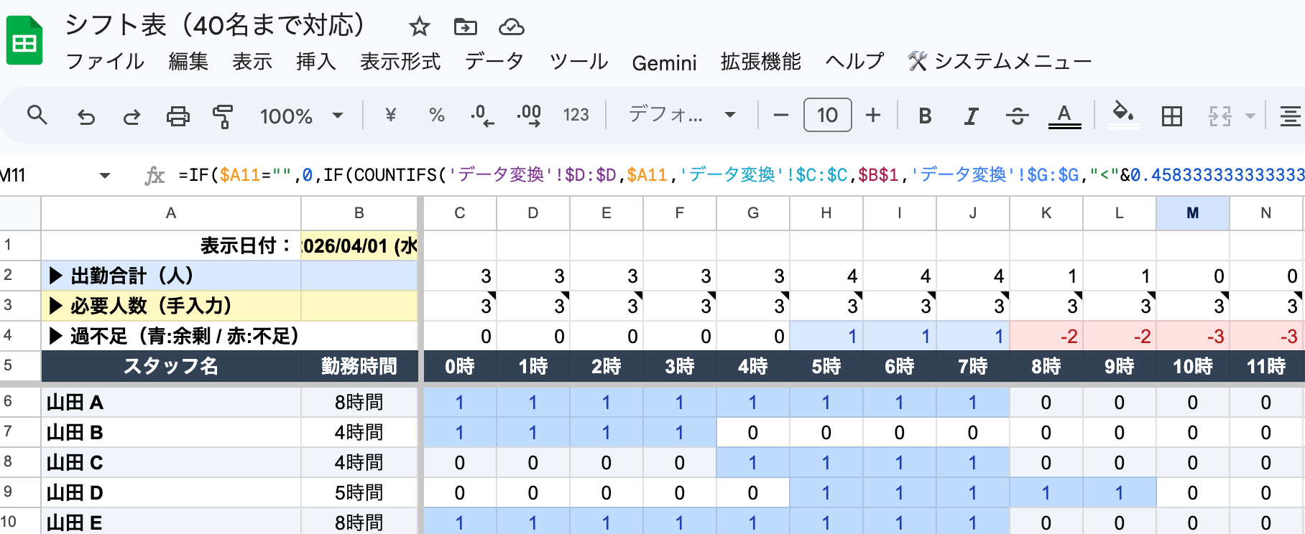Screen dimensions: 1305x534
Task: Select the -2 cell under column K
Action: coord(1046,336)
